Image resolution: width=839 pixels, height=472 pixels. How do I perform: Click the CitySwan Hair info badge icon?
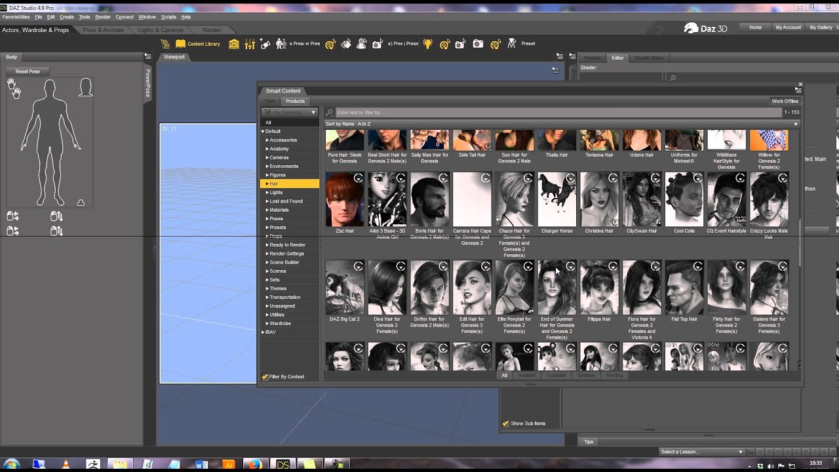point(655,178)
